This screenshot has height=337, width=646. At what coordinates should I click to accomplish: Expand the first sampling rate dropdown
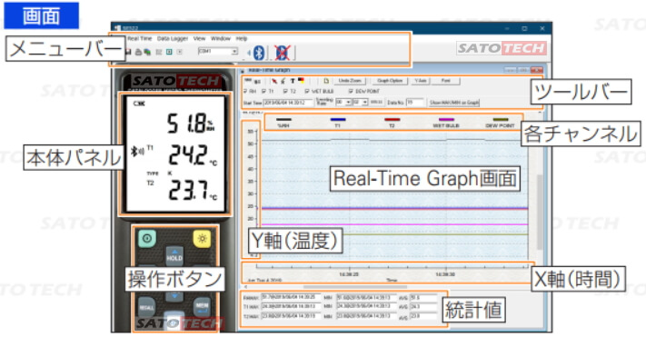(343, 102)
